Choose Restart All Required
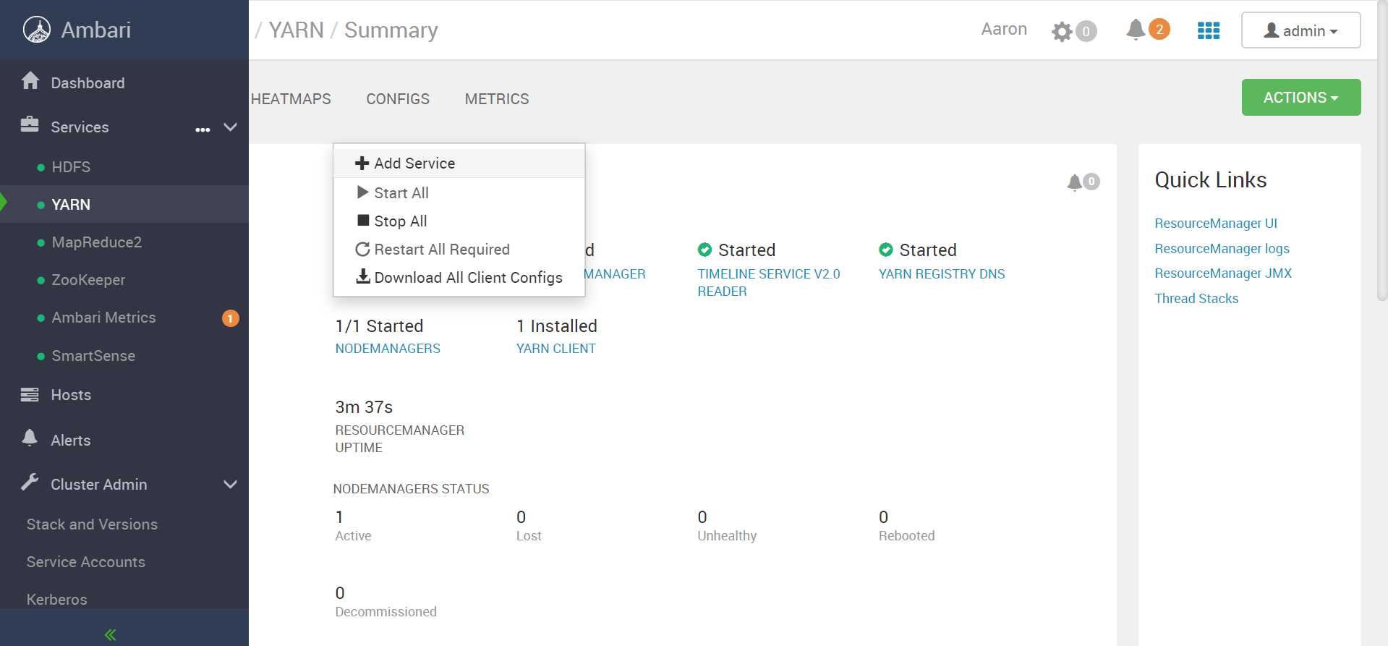 459,250
